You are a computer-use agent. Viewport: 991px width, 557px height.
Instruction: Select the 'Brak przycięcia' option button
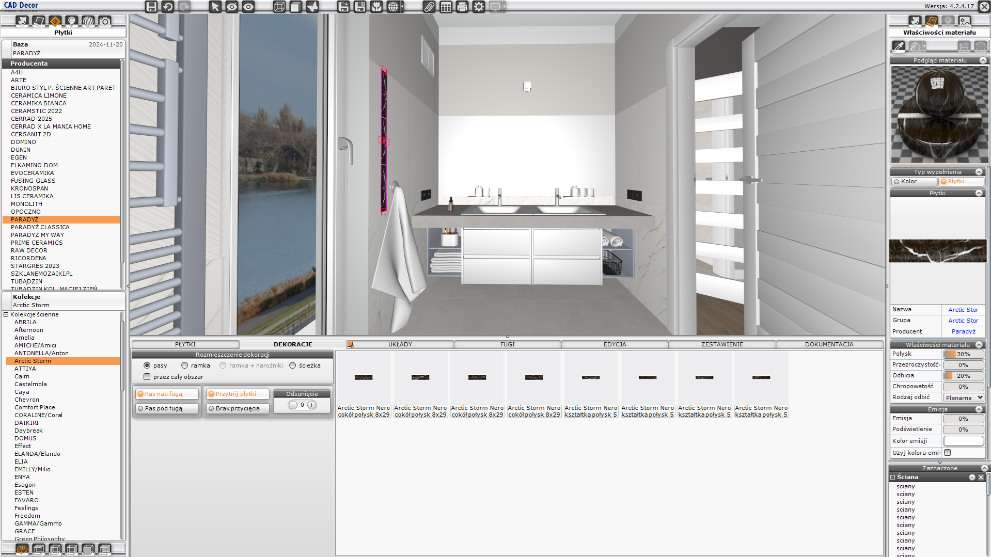(237, 408)
